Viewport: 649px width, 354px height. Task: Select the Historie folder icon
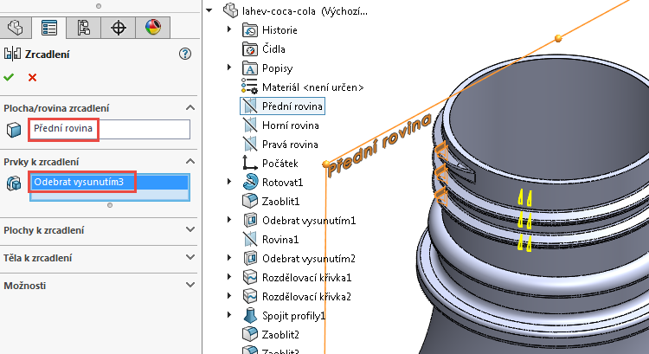pos(250,29)
